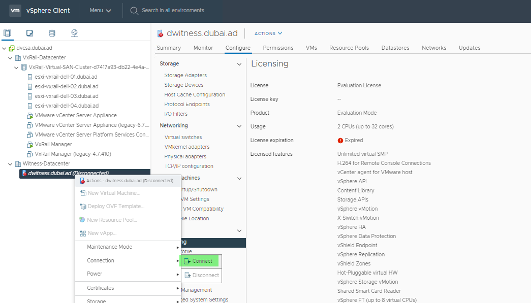Click the search magnifier icon
This screenshot has width=531, height=303.
point(134,11)
